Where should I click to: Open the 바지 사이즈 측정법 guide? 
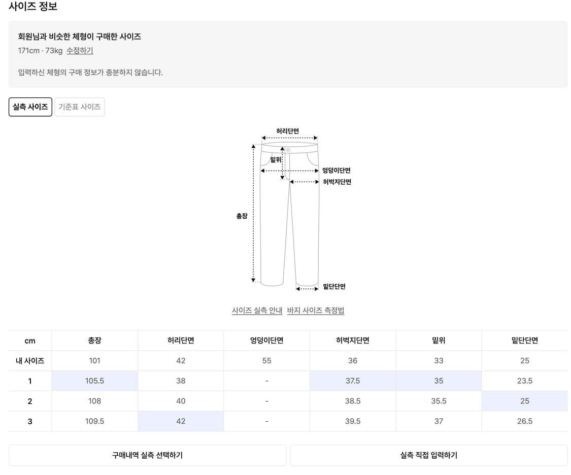tap(315, 311)
